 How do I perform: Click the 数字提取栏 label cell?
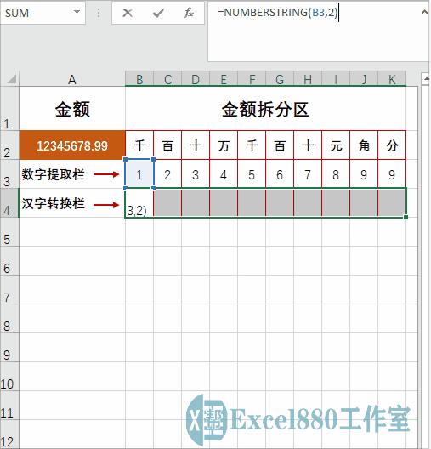pos(72,174)
